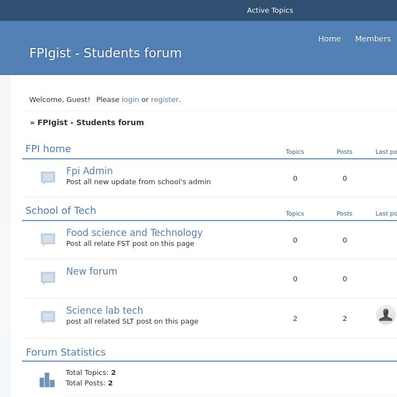Open the Food science and Technology forum
The width and height of the screenshot is (397, 397).
pyautogui.click(x=134, y=233)
